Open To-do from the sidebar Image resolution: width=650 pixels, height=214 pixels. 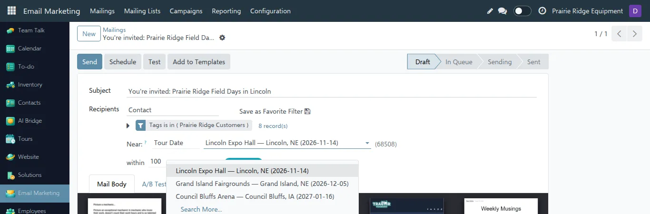(35, 67)
